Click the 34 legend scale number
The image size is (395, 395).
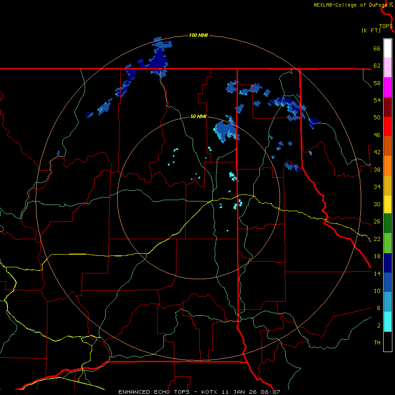point(377,187)
